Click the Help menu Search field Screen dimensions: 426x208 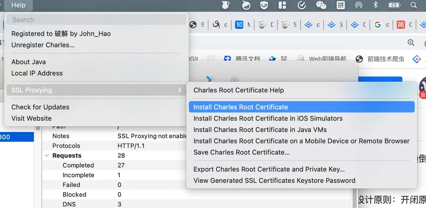97,20
